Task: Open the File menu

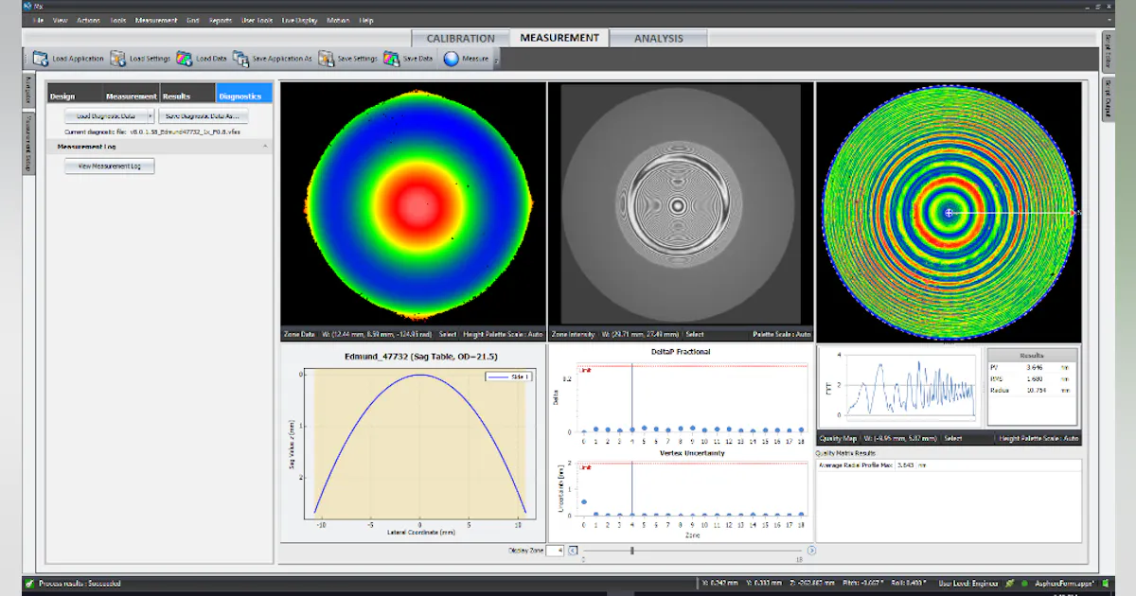Action: 39,20
